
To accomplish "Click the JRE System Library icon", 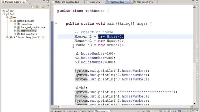I will point(11,37).
